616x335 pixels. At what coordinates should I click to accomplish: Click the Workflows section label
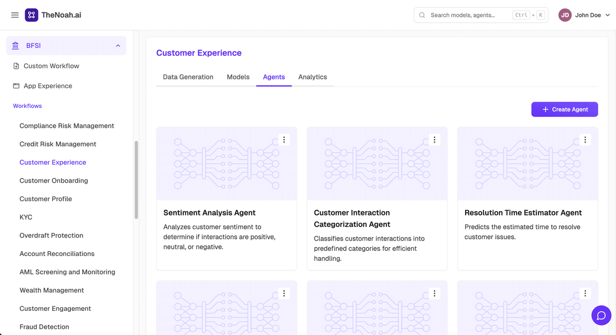pos(27,106)
